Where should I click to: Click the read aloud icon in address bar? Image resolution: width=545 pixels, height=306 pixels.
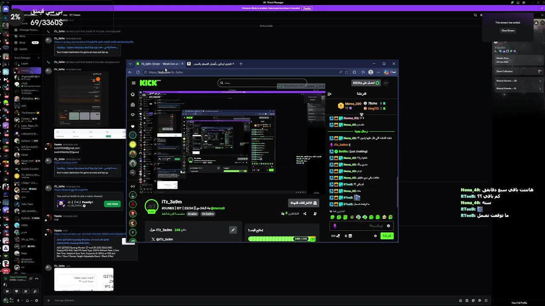[x=340, y=72]
